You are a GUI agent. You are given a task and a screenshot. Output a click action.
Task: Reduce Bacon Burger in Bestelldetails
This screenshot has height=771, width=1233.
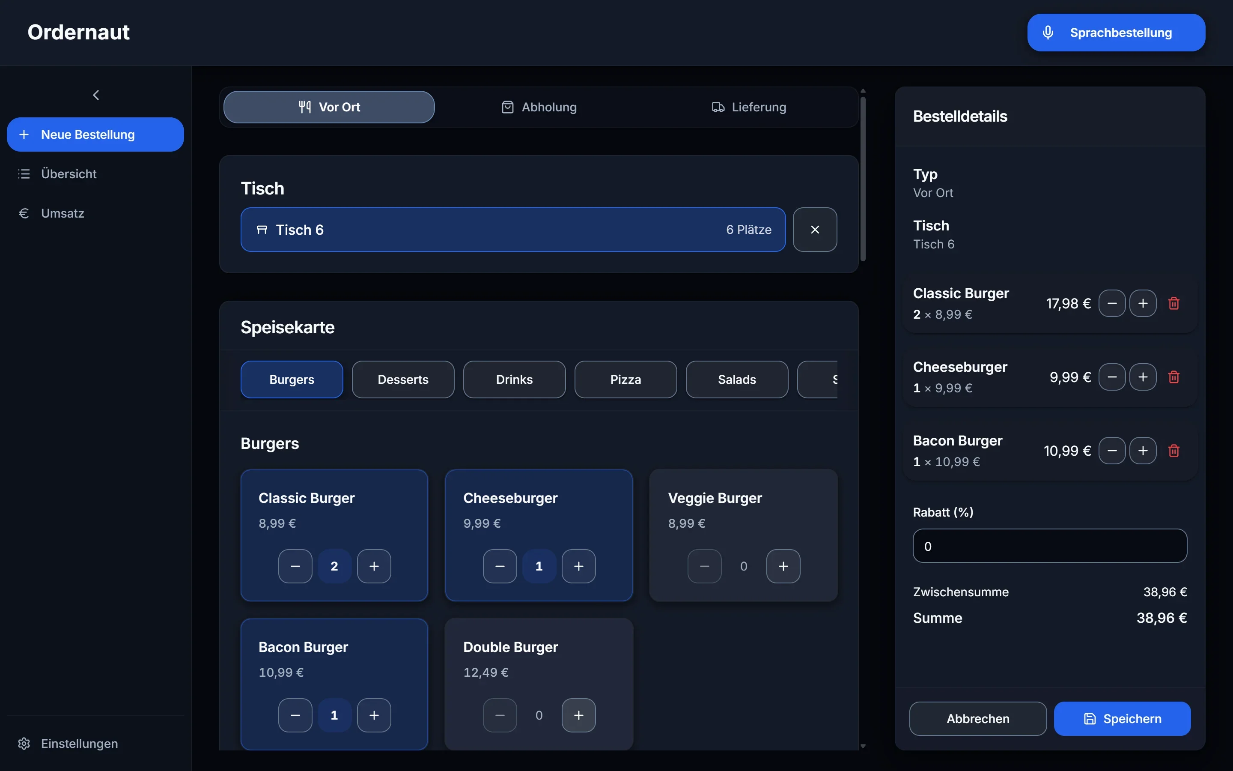[1112, 451]
